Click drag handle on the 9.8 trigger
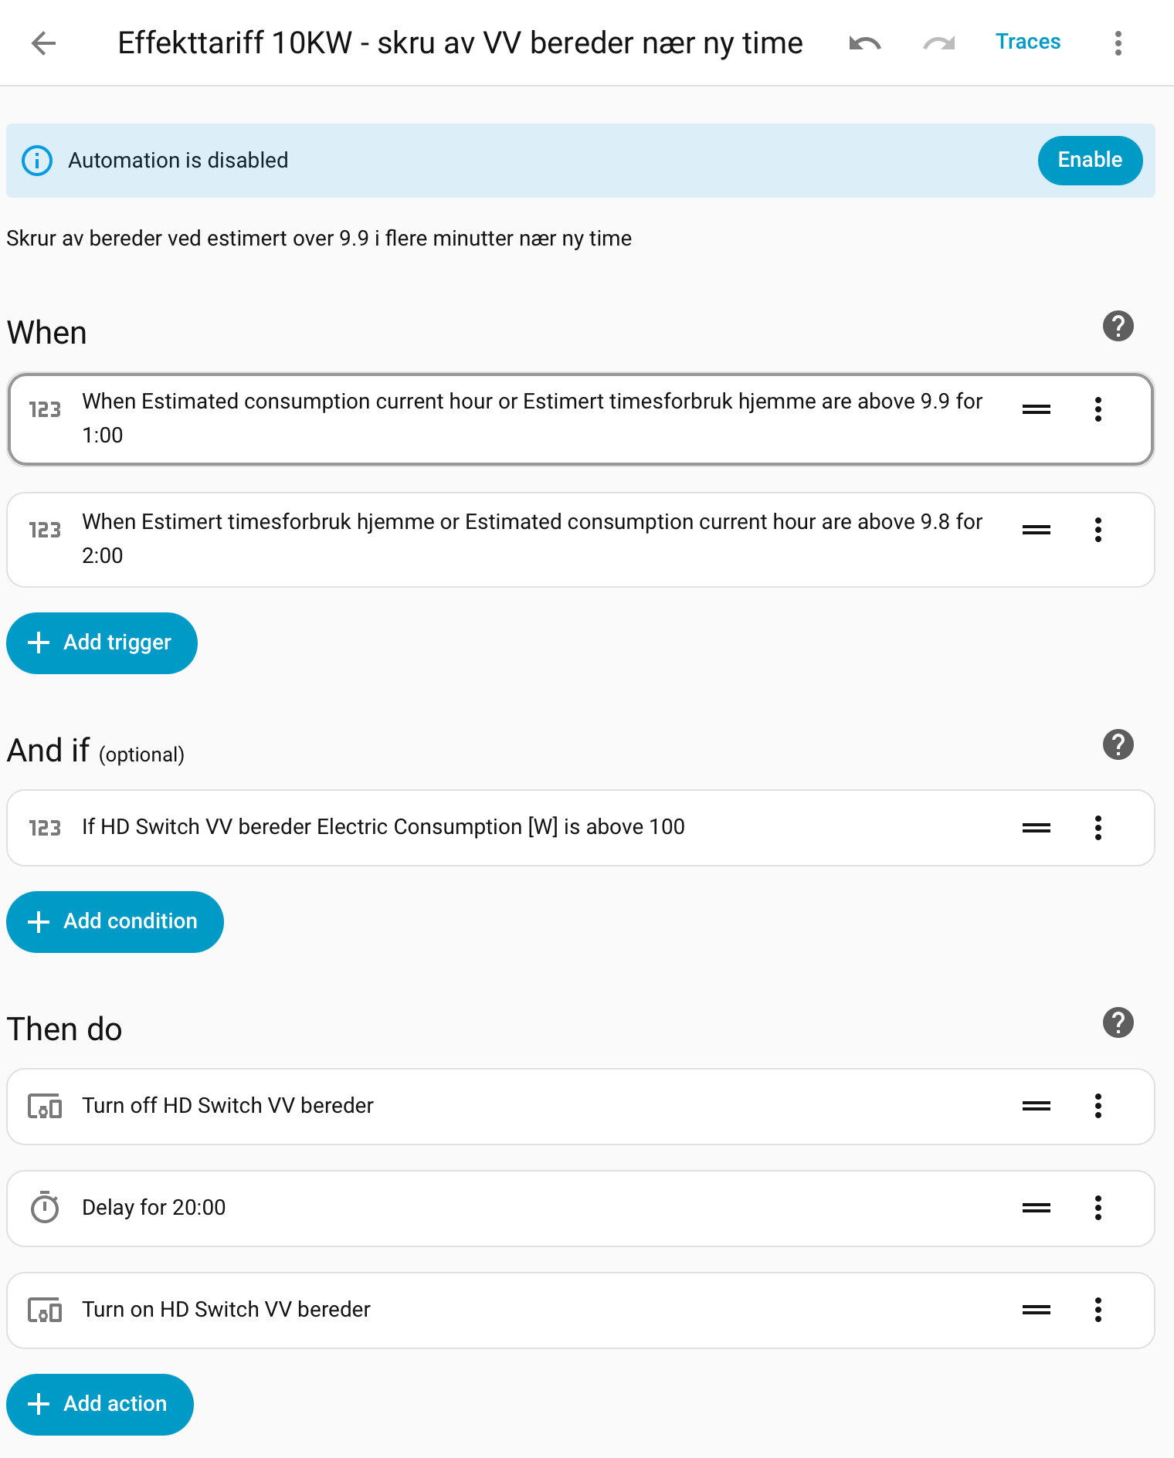This screenshot has width=1174, height=1458. [1036, 530]
